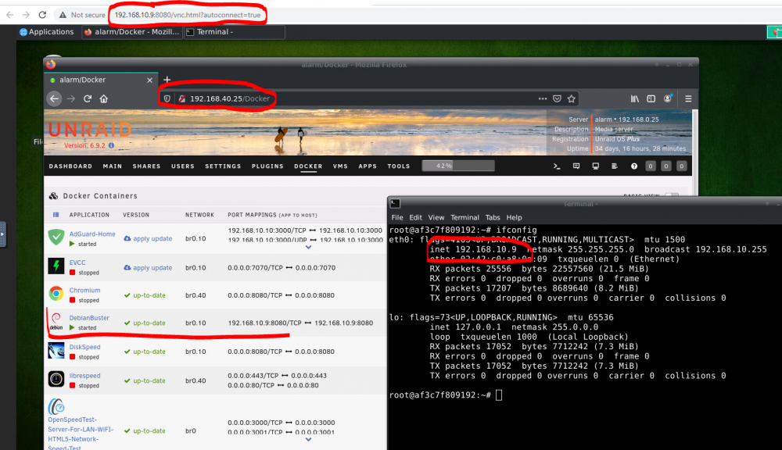
Task: Expand OpenSpeedTest port mappings chevron
Action: pyautogui.click(x=308, y=439)
